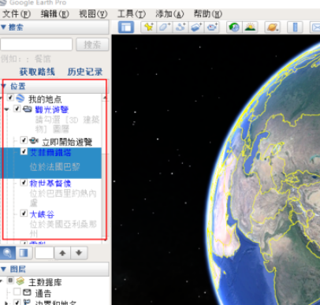This screenshot has height=305, width=320.
Task: Collapse the 搜索 panel triangle
Action: 3,27
